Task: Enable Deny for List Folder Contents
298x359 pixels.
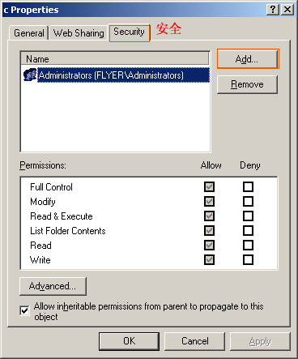Action: coord(248,230)
